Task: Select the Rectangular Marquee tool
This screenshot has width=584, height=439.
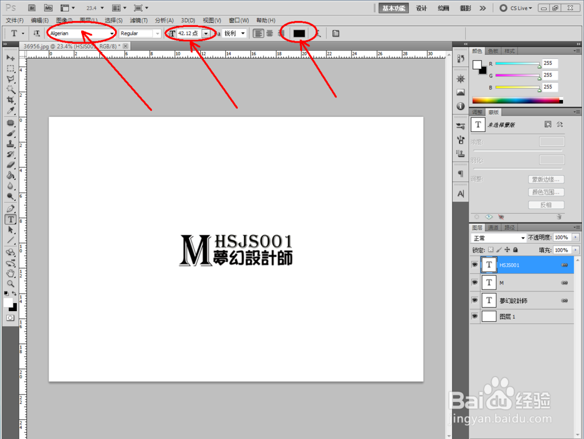Action: point(11,68)
